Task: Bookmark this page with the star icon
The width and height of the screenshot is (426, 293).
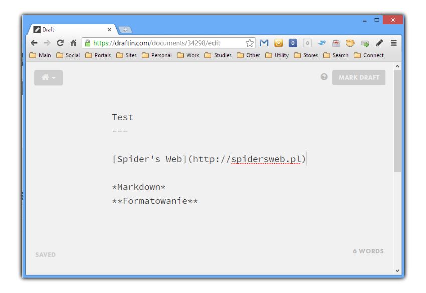Action: tap(250, 43)
